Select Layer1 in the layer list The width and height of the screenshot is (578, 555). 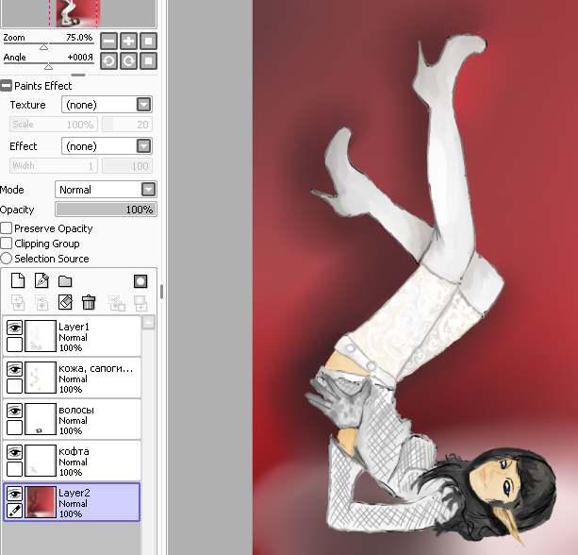(72, 336)
